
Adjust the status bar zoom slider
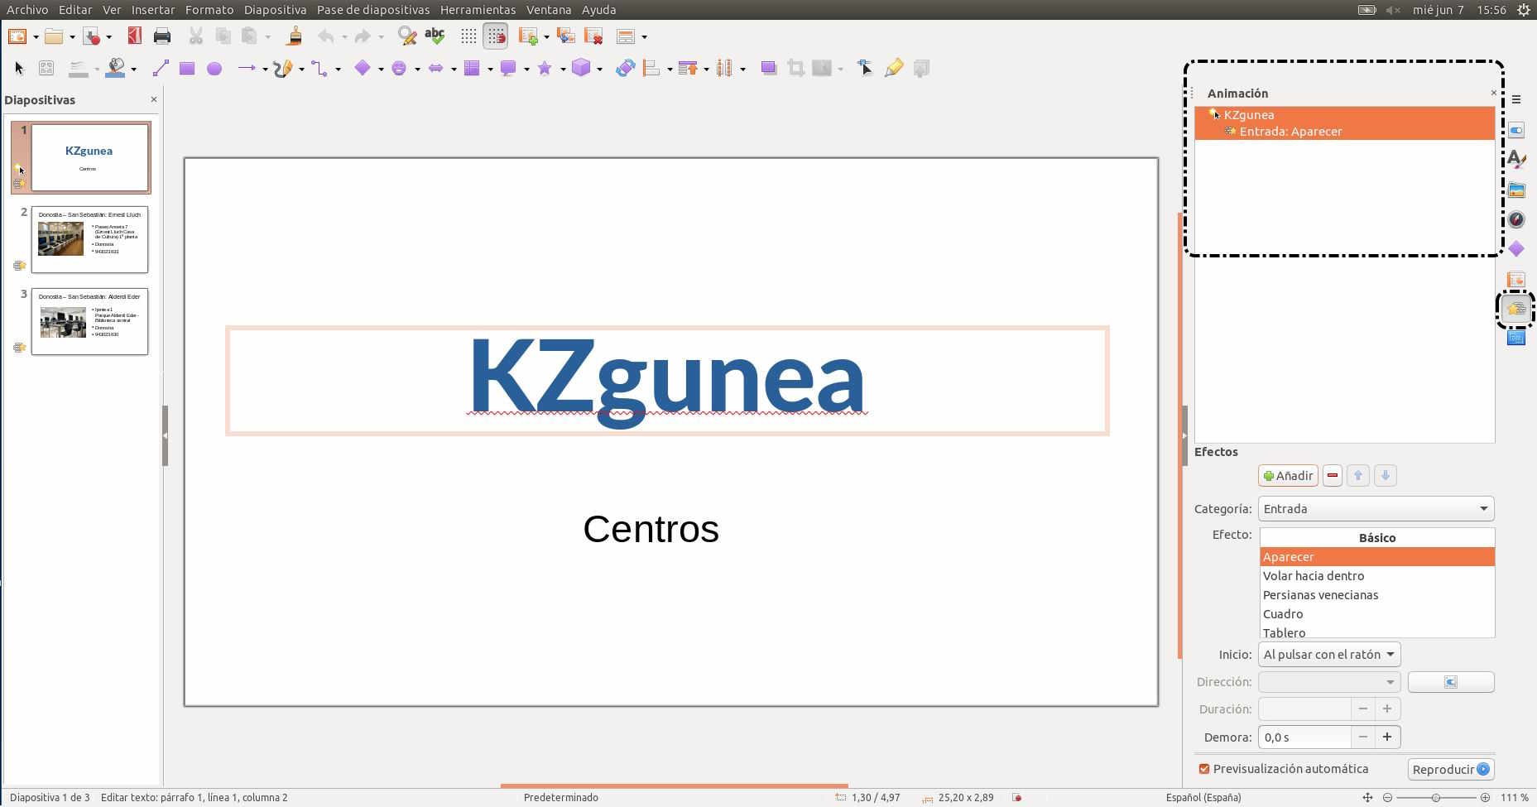[x=1436, y=797]
